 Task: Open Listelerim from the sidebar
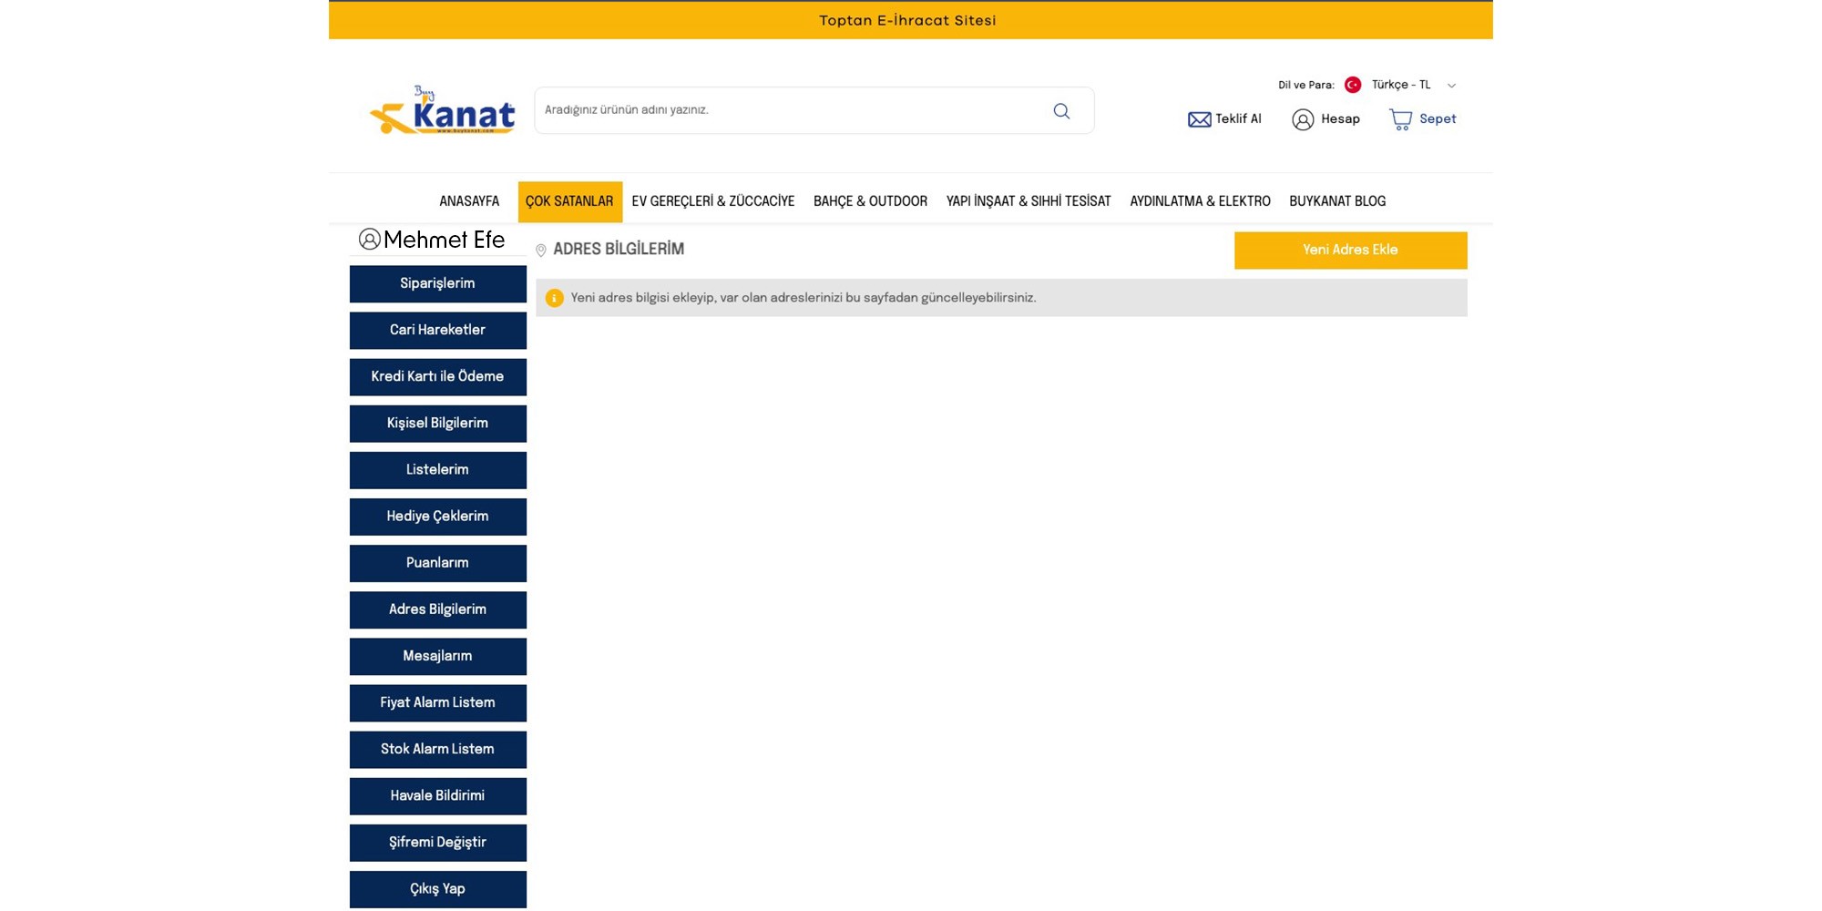coord(437,470)
